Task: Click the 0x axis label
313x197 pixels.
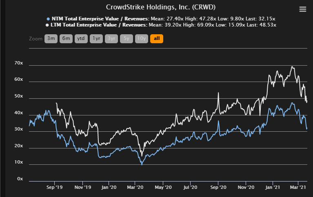Action: 20,179
